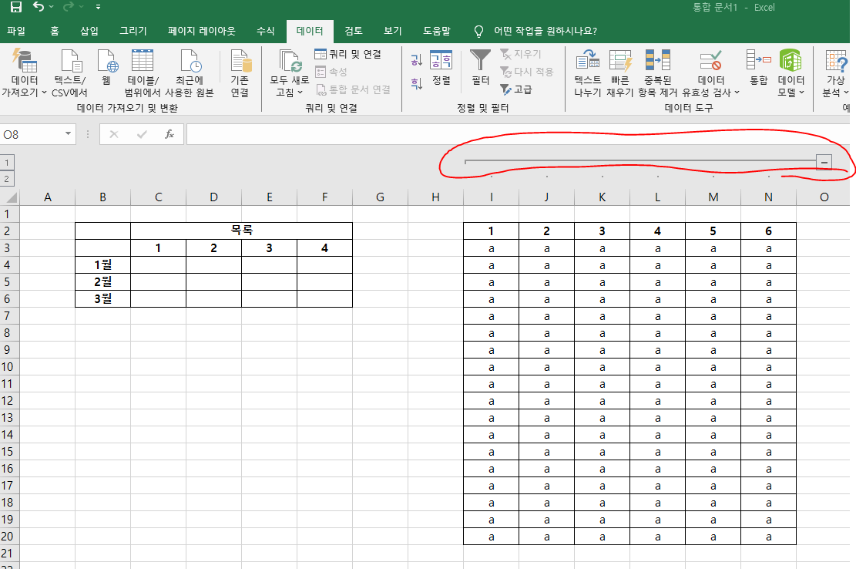Select column G header

point(380,197)
